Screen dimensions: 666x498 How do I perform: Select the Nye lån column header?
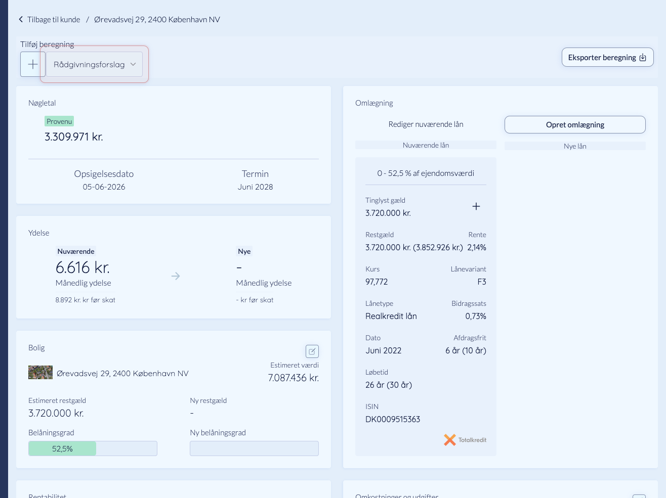point(575,146)
